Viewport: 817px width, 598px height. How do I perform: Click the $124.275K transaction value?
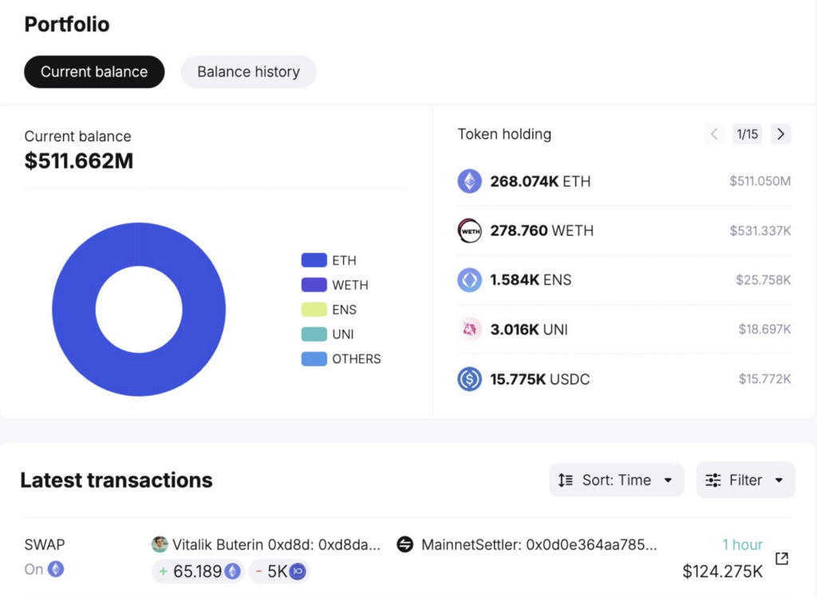coord(723,572)
